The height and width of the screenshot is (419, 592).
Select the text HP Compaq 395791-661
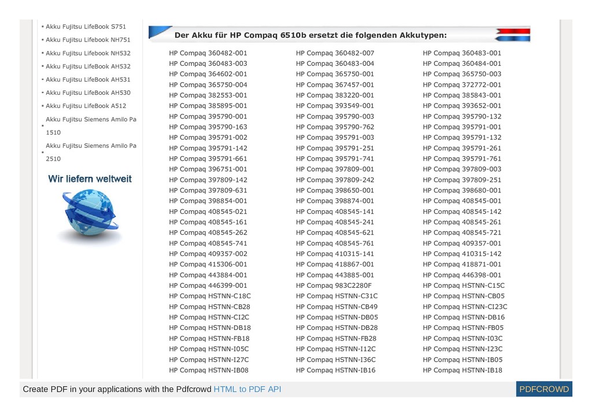208,159
